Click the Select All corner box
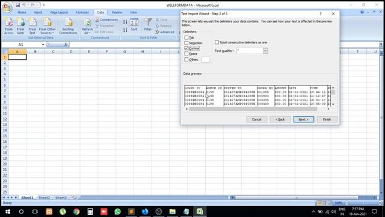The width and height of the screenshot is (385, 217). 5,51
